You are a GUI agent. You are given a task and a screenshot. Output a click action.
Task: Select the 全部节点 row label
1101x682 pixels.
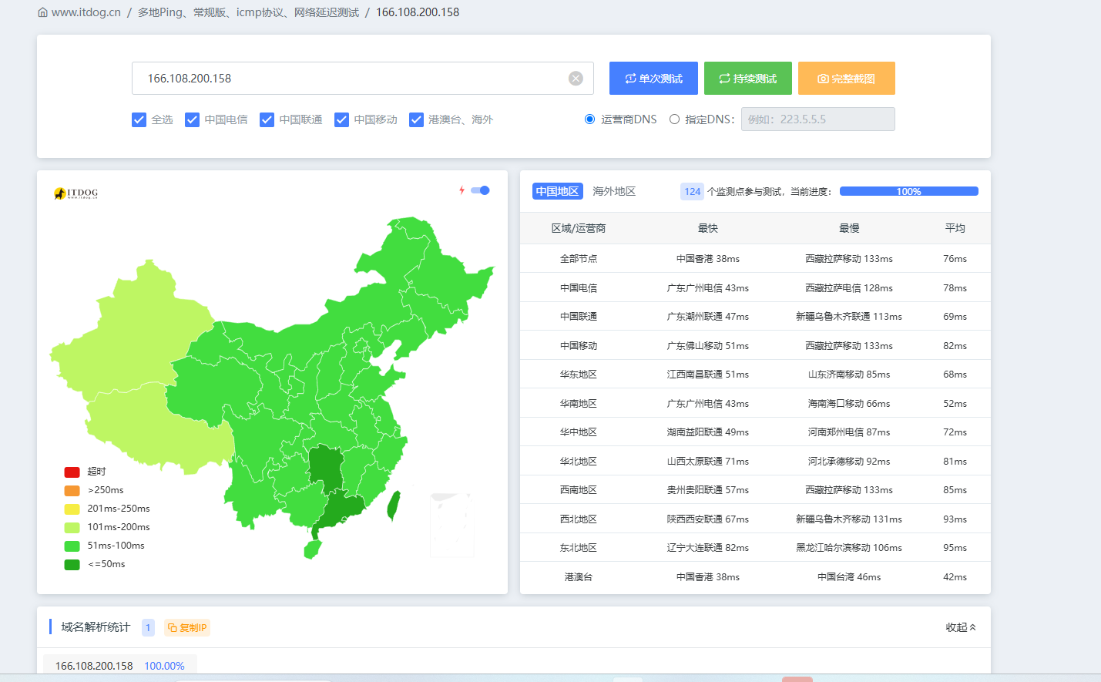(x=579, y=259)
